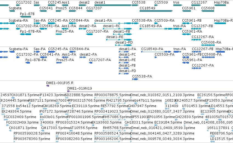The height and width of the screenshot is (143, 233).
Task: Click the desat1-PC protein label
Action: pyautogui.click(x=127, y=55)
